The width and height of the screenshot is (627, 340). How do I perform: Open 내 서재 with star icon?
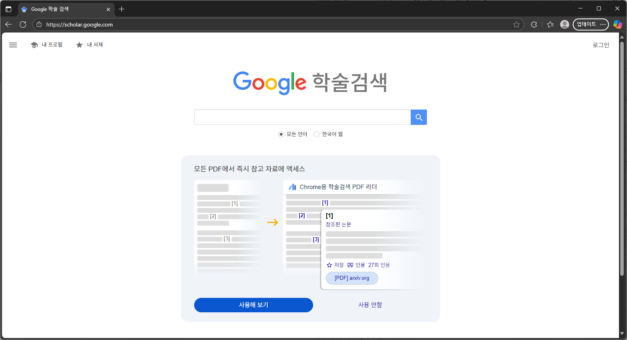point(89,45)
